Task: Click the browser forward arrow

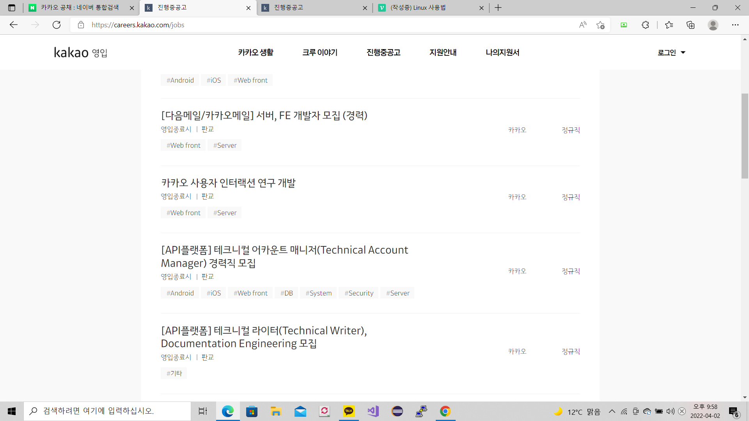Action: (x=35, y=25)
